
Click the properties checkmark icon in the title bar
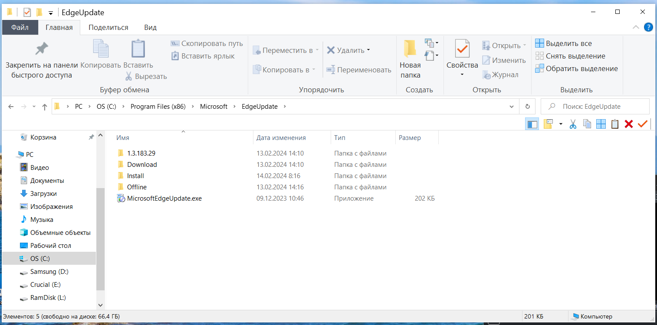tap(27, 12)
